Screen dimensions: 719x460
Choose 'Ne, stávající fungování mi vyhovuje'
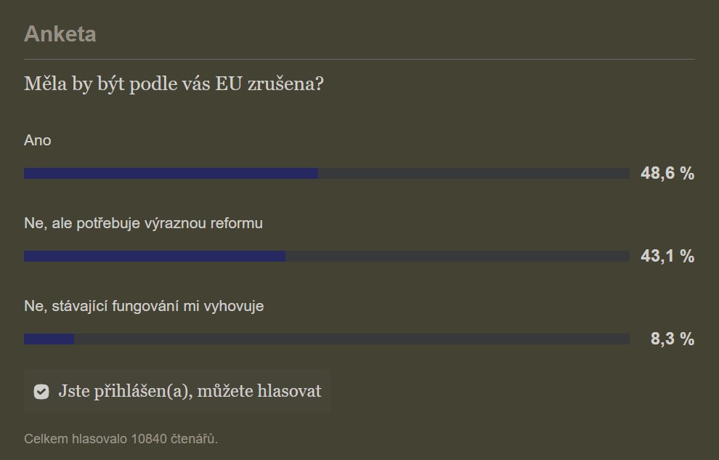[144, 306]
